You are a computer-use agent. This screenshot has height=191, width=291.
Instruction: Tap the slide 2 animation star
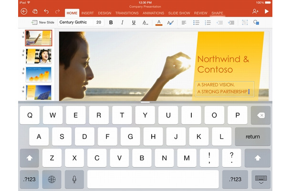click(x=23, y=55)
